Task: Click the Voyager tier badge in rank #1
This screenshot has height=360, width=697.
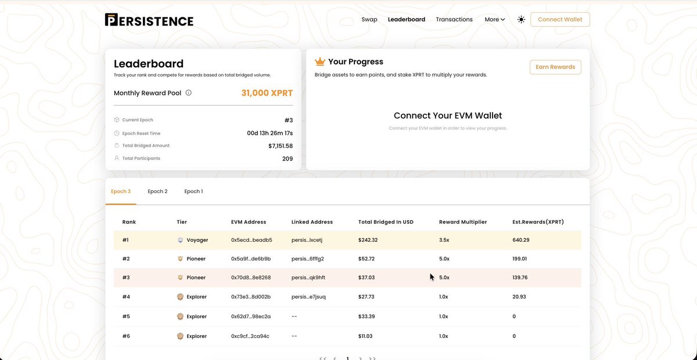Action: [x=180, y=240]
